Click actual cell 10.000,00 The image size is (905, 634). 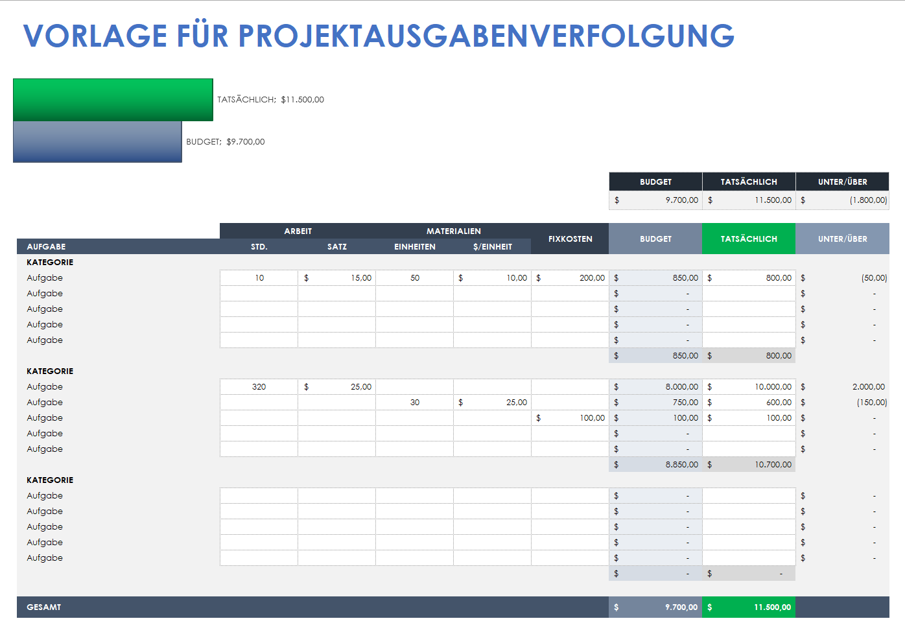click(749, 386)
